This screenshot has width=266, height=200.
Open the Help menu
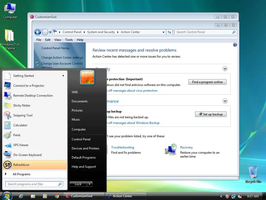[80, 40]
